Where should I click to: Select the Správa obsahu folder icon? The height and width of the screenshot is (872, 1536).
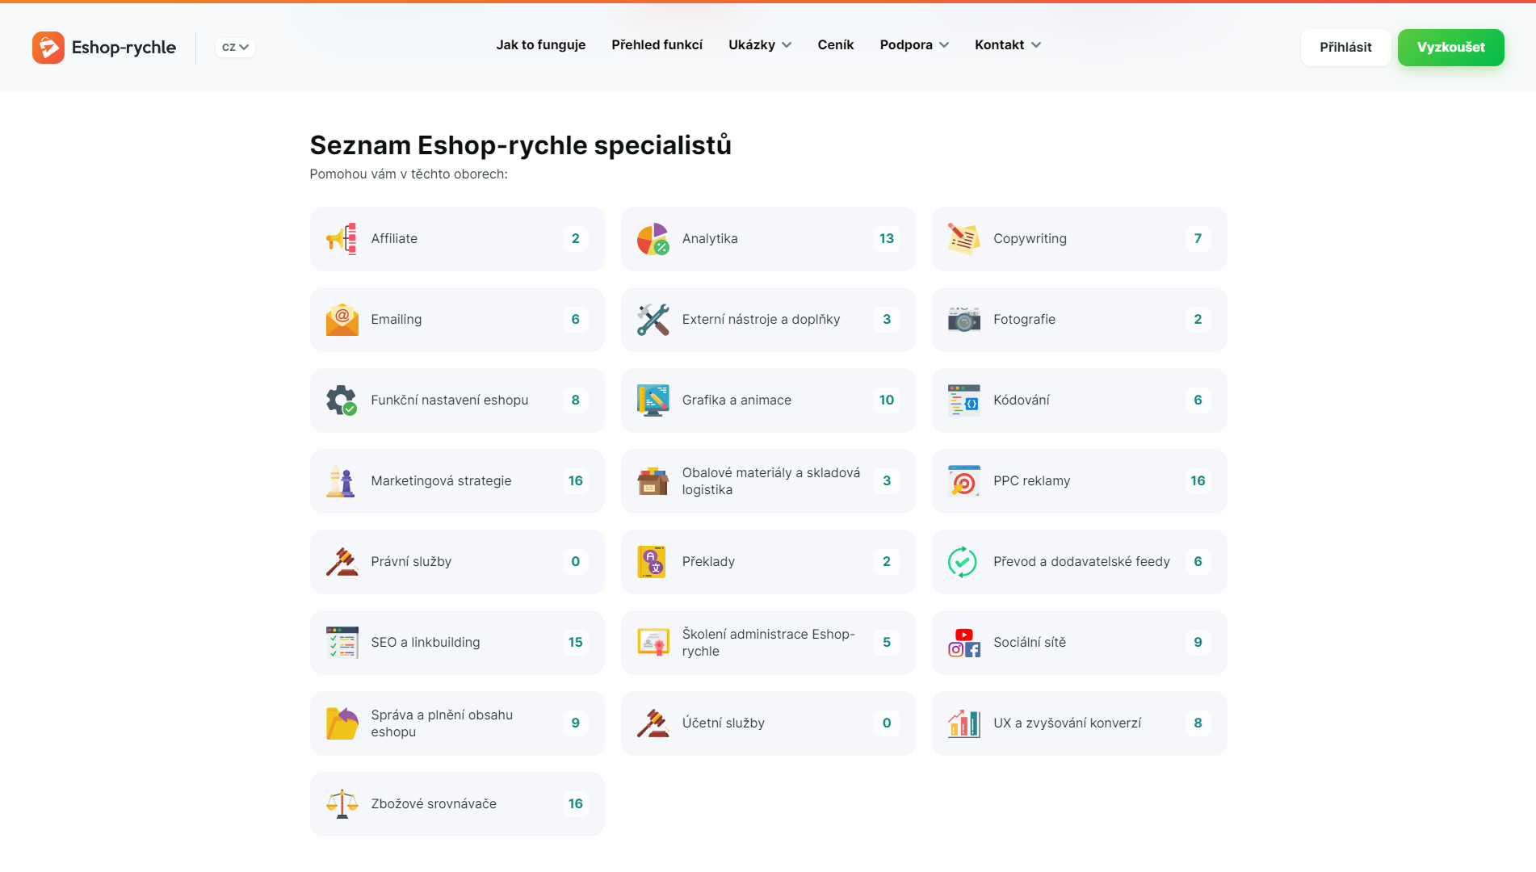click(x=342, y=723)
